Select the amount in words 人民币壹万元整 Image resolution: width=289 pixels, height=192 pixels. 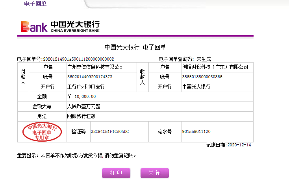[84, 106]
